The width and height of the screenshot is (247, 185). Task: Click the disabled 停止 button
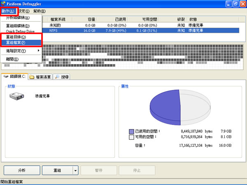click(137, 170)
